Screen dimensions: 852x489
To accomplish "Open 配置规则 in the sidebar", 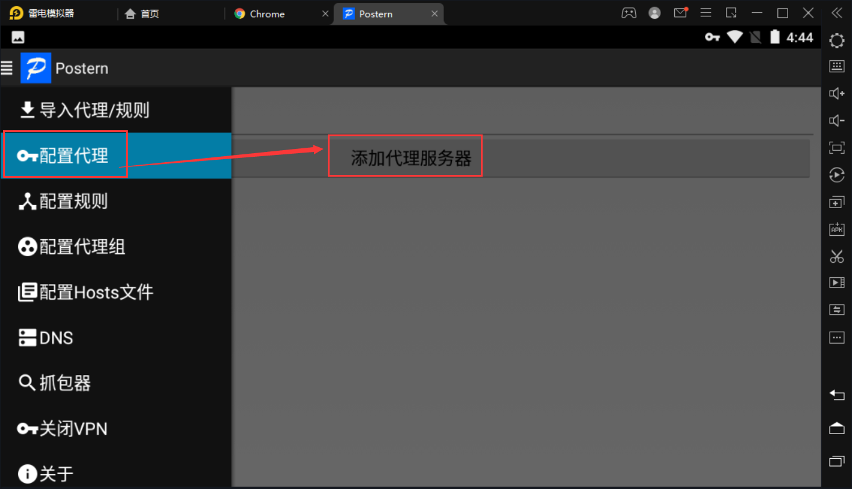I will [x=116, y=201].
